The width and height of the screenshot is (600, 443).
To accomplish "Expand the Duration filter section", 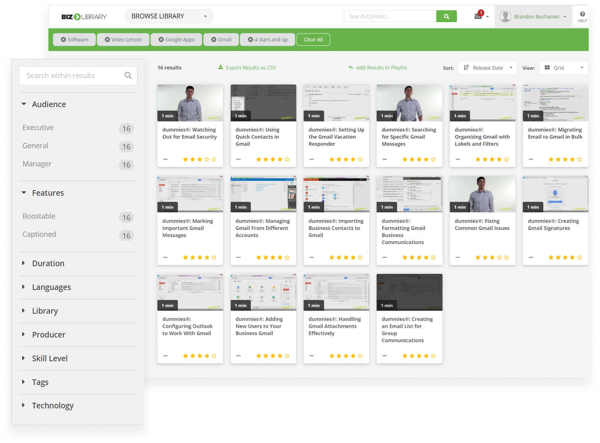I will pyautogui.click(x=23, y=263).
